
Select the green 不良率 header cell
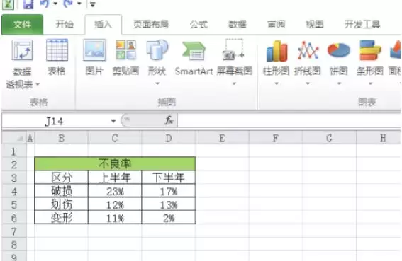(x=115, y=164)
